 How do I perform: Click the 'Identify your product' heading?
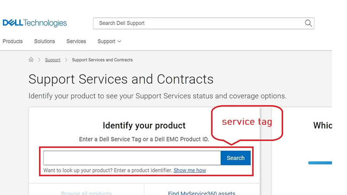pos(144,126)
